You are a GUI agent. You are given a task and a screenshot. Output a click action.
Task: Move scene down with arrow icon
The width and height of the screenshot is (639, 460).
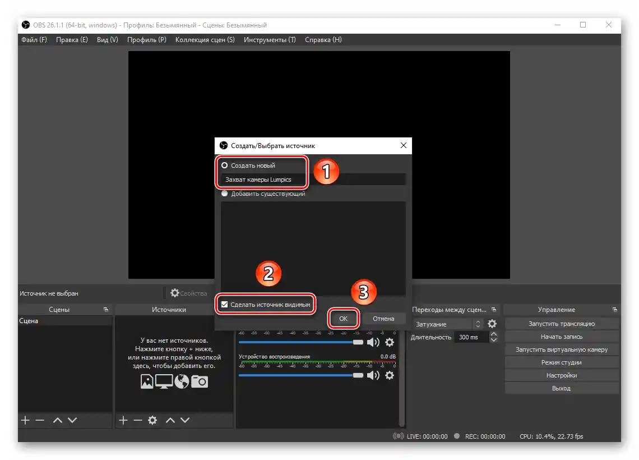pyautogui.click(x=72, y=420)
